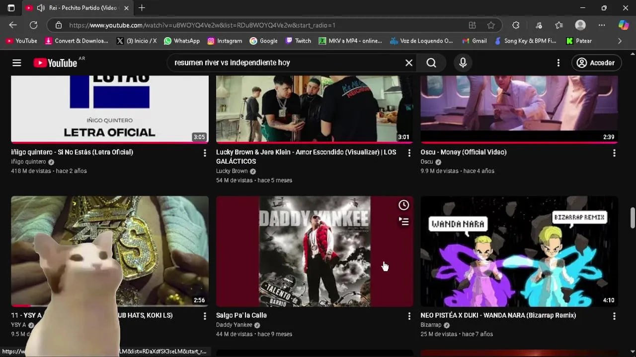Open browser extensions puzzle icon
Viewport: 636px width, 357px height.
point(516,25)
